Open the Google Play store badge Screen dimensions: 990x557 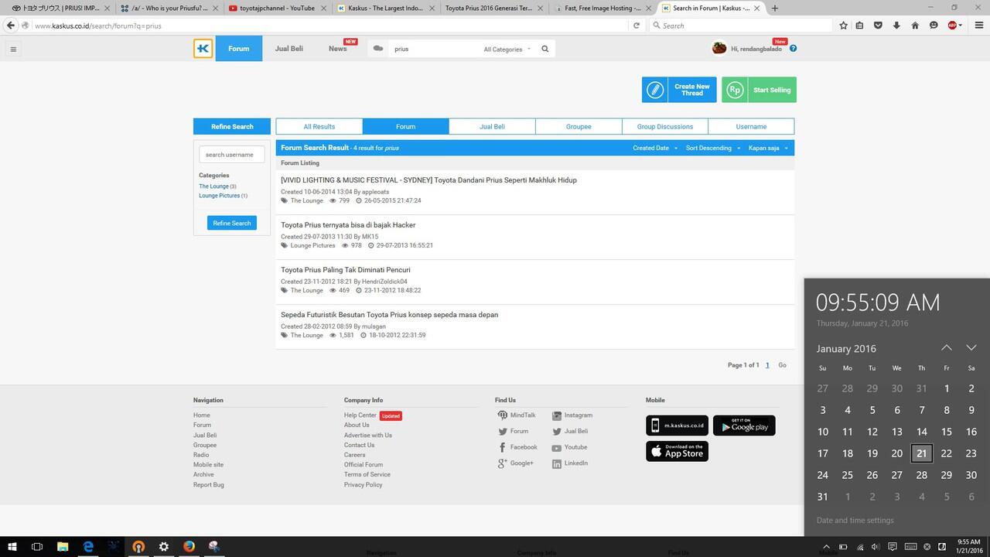coord(744,425)
